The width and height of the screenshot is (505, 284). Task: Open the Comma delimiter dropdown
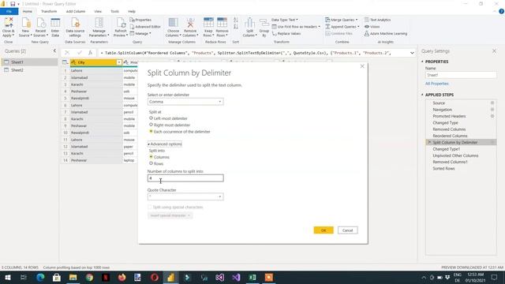pos(185,102)
